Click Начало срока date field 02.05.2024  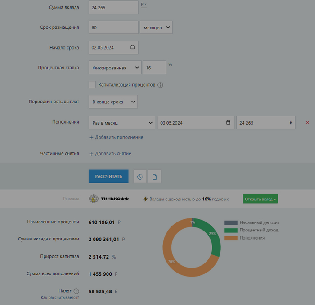[113, 47]
